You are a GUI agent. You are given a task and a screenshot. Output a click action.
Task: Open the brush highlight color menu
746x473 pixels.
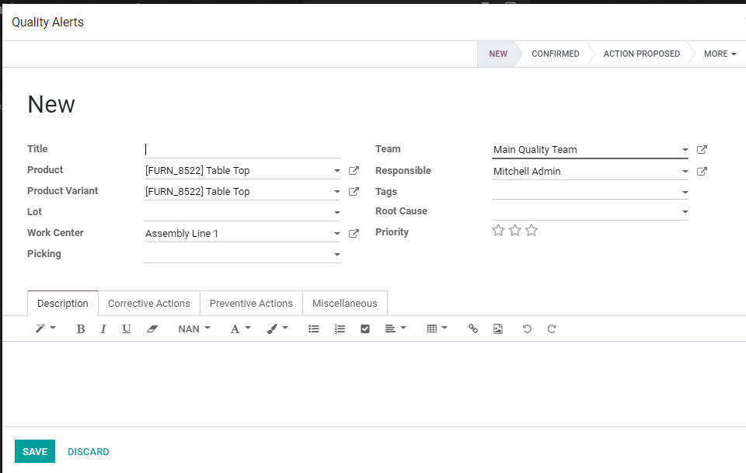[277, 329]
